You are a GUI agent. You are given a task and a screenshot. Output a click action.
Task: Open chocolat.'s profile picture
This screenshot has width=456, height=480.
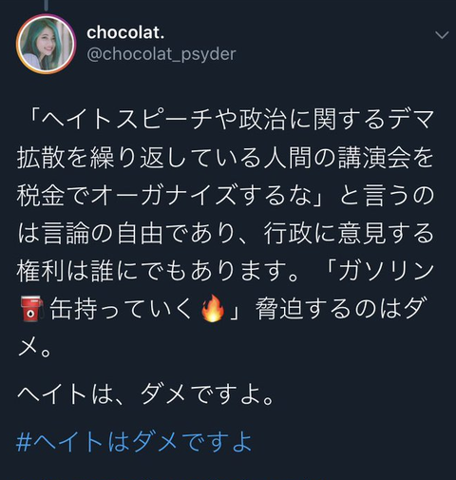point(46,44)
